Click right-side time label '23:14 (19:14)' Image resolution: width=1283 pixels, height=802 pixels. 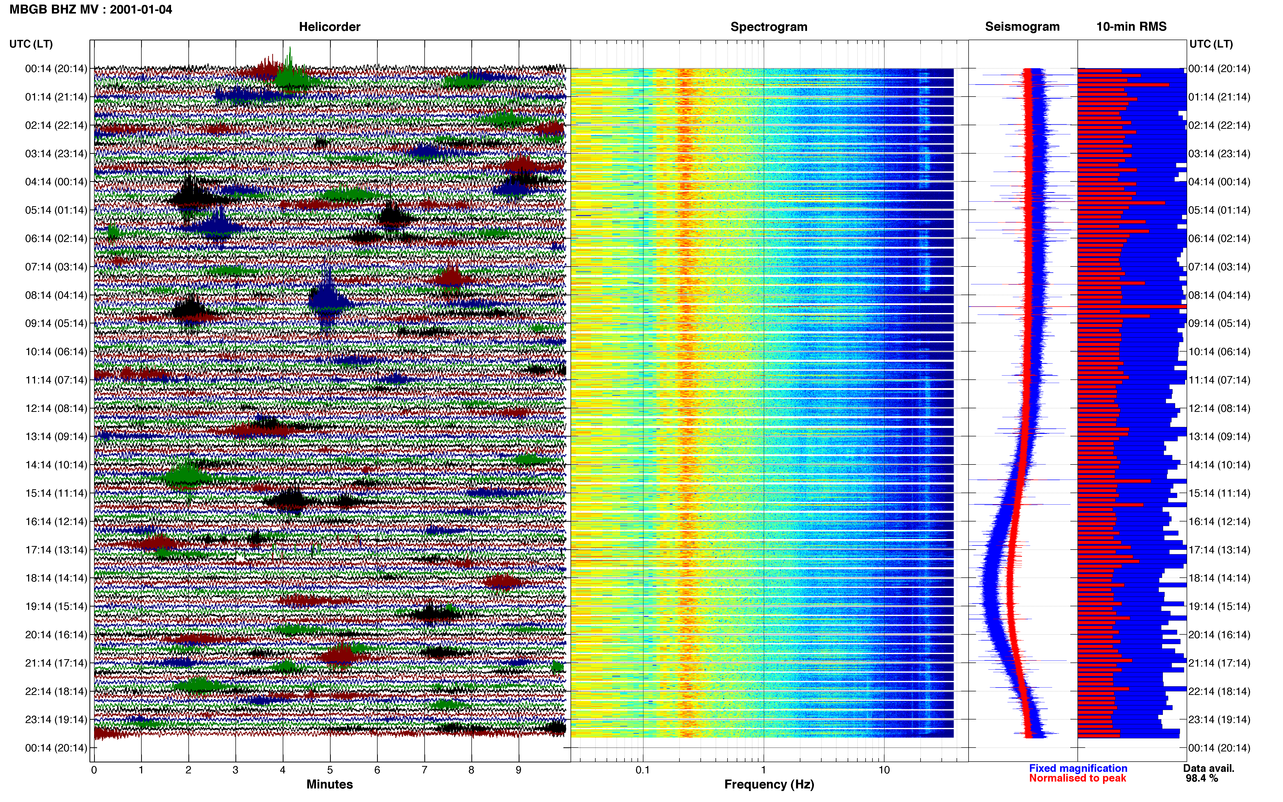(1219, 720)
